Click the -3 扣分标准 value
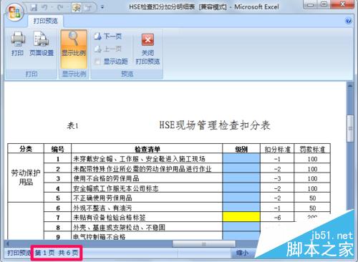Image resolution: width=358 pixels, height=262 pixels. (277, 178)
